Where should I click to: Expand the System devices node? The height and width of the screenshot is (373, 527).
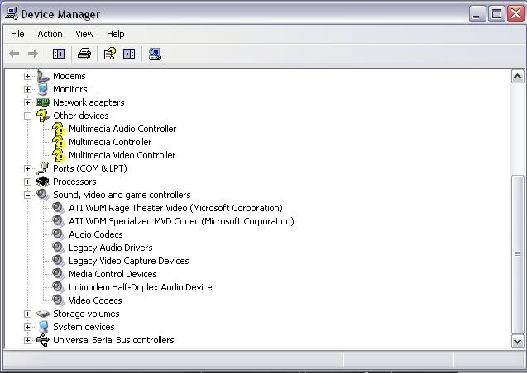coord(27,327)
